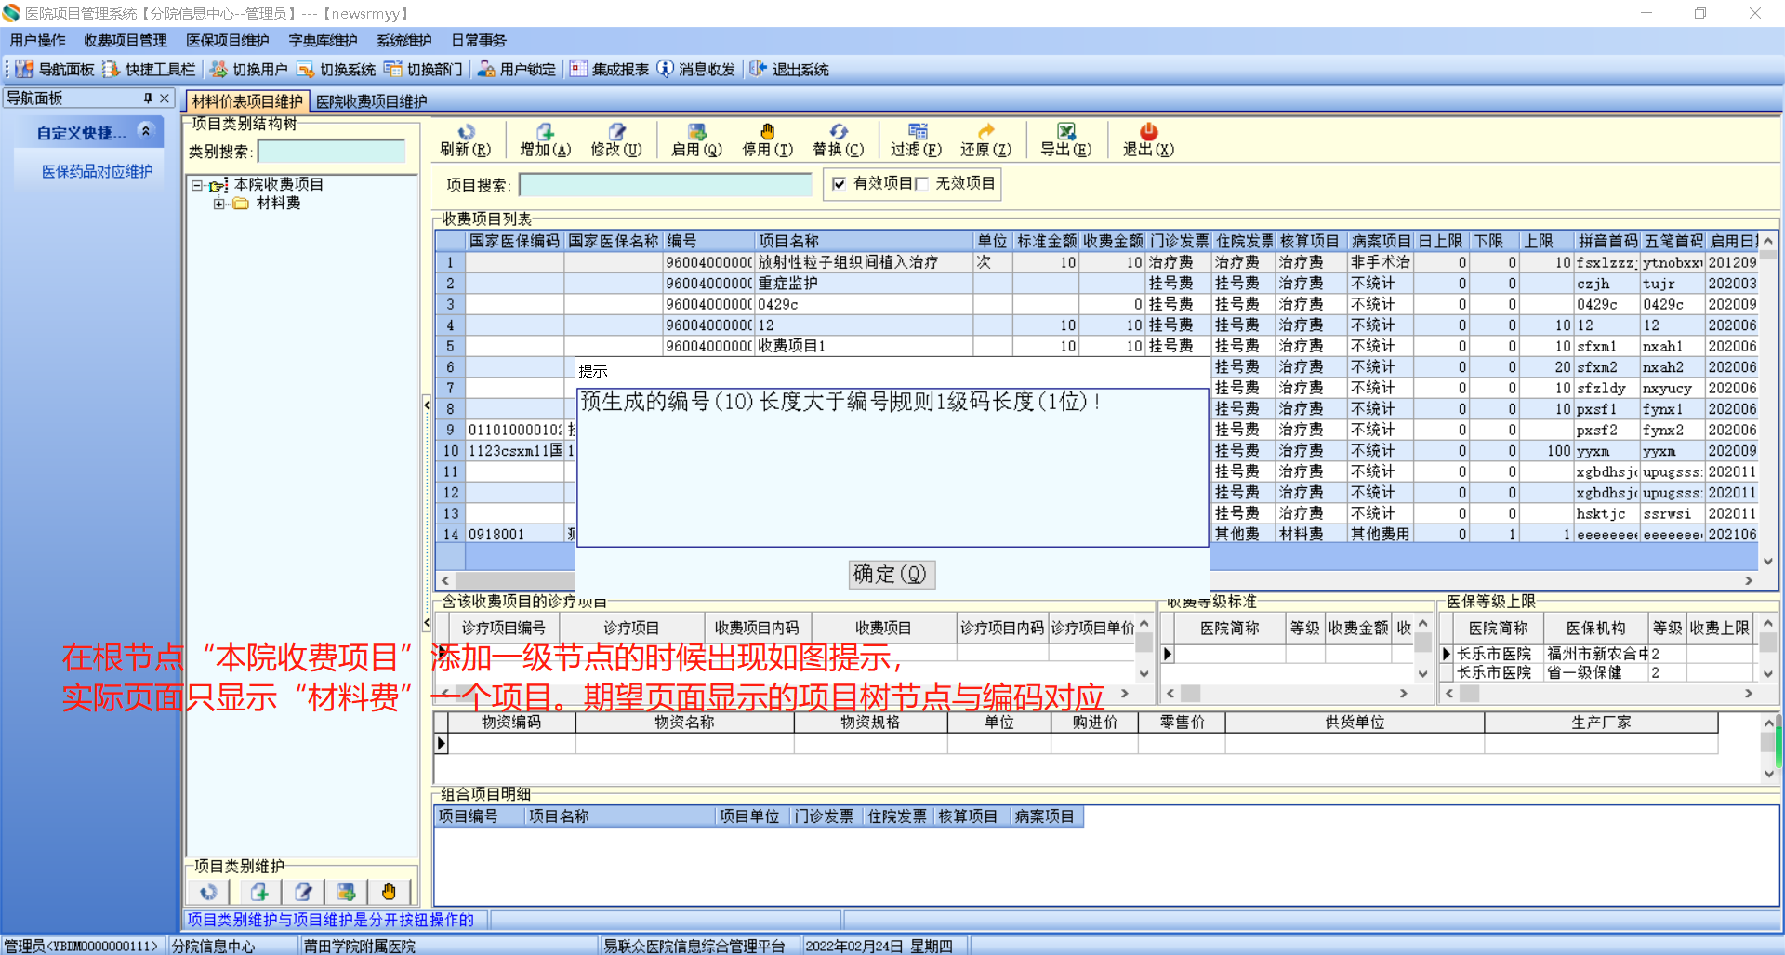Click the 确定(O) button in the dialog

[891, 574]
